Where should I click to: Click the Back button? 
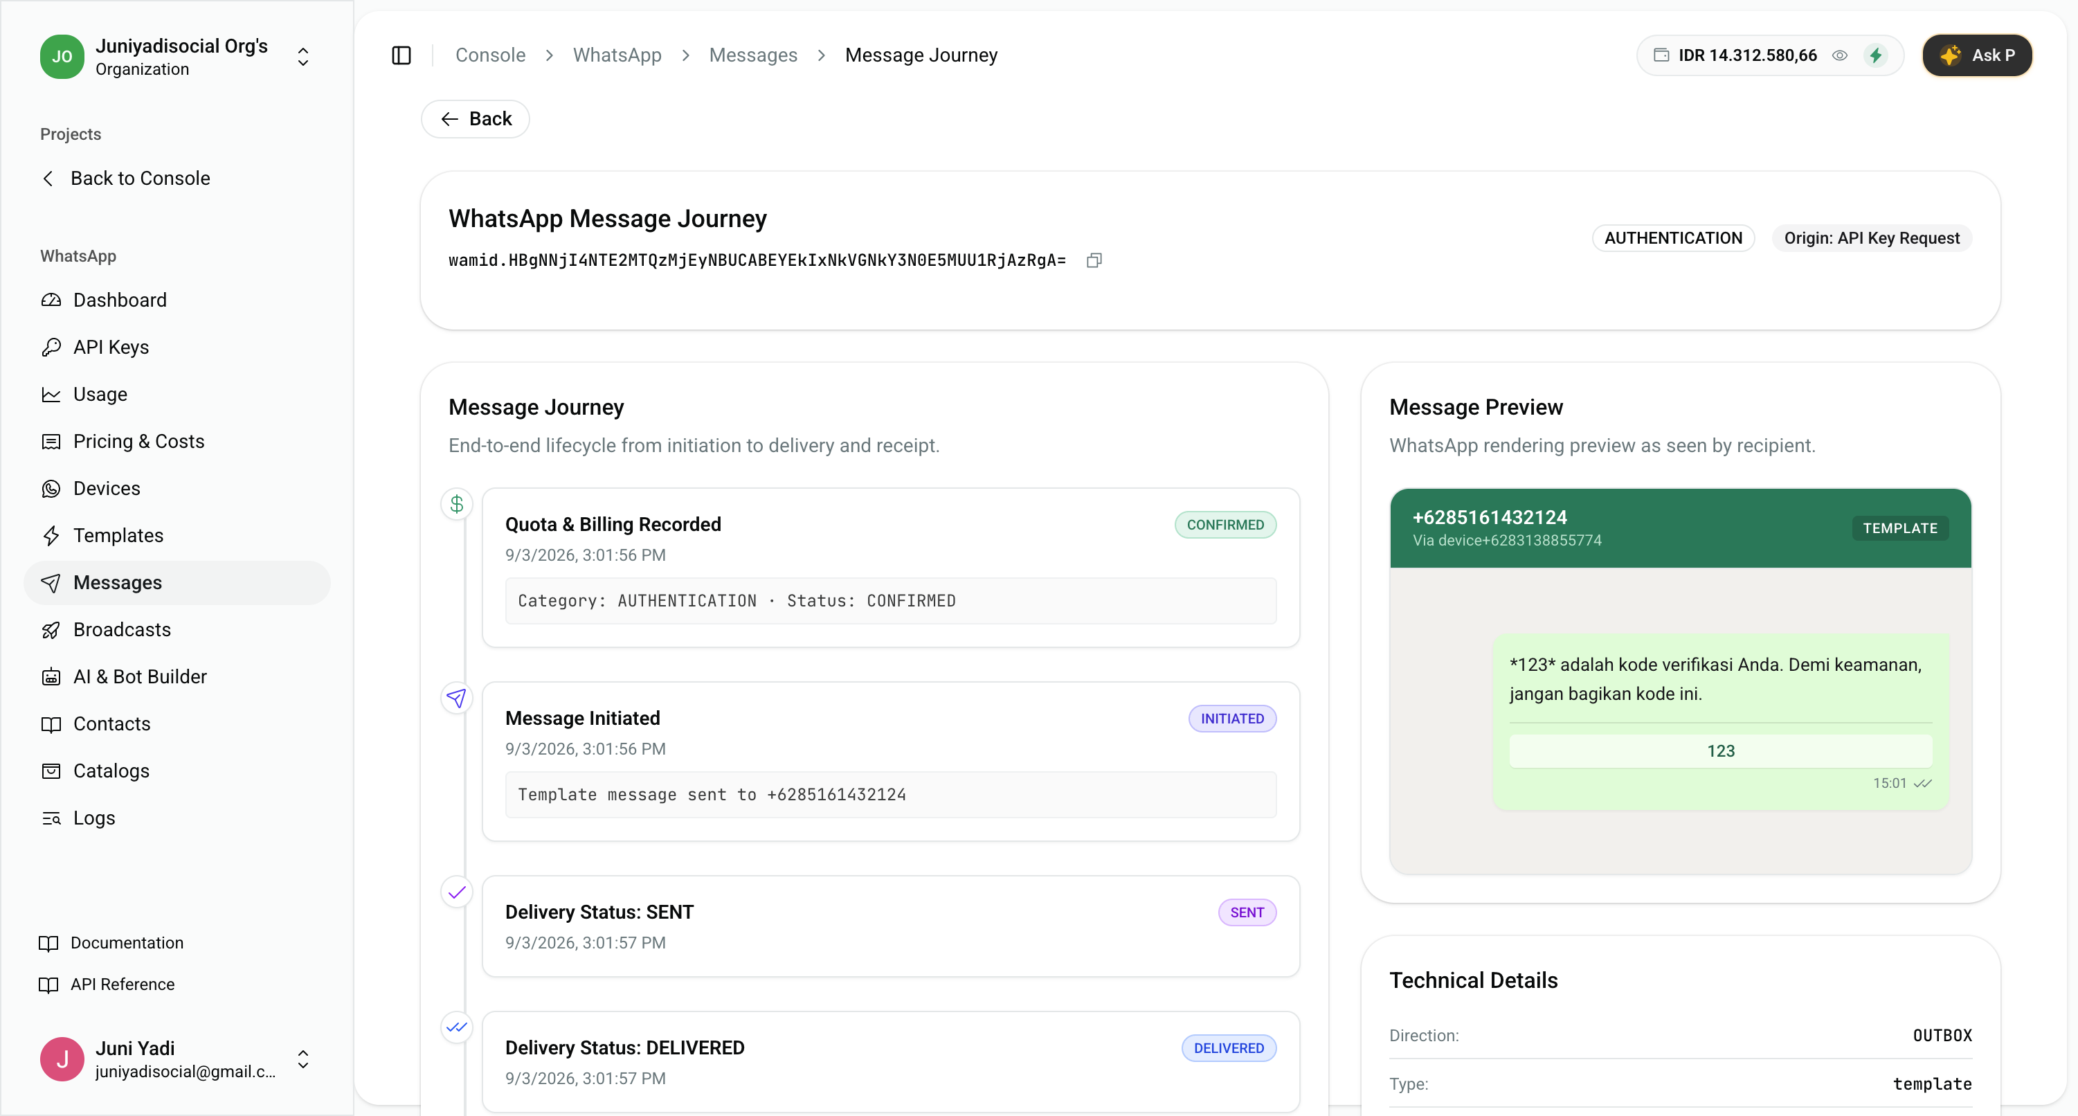click(x=475, y=118)
